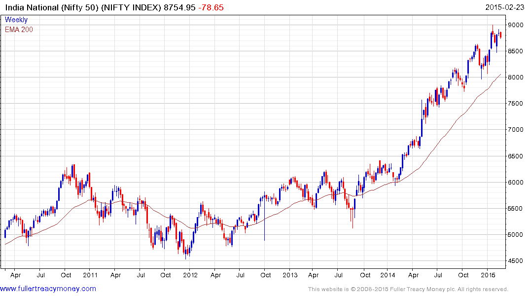Select the 2013 marker on the time axis
This screenshot has height=296, width=530.
[x=289, y=274]
